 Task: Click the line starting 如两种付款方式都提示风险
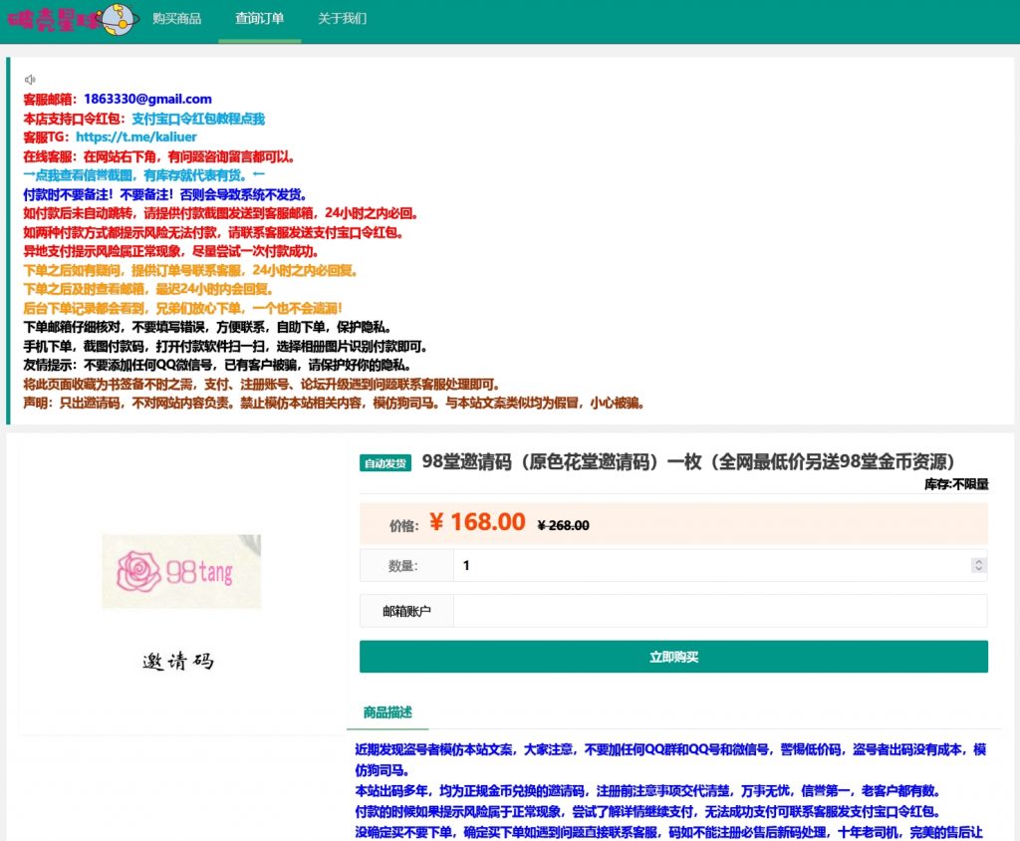coord(213,232)
